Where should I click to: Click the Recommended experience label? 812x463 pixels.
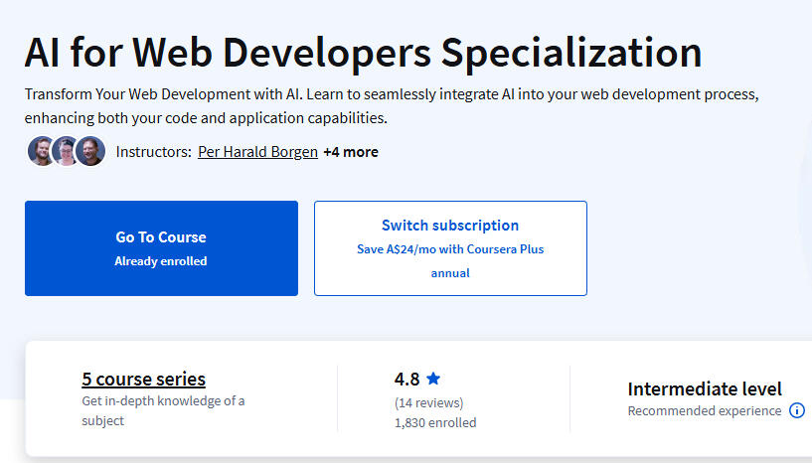point(705,410)
